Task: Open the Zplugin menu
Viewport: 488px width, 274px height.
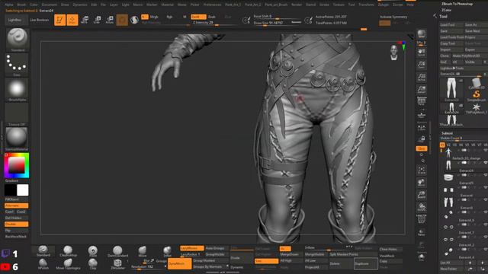Action: coord(383,5)
